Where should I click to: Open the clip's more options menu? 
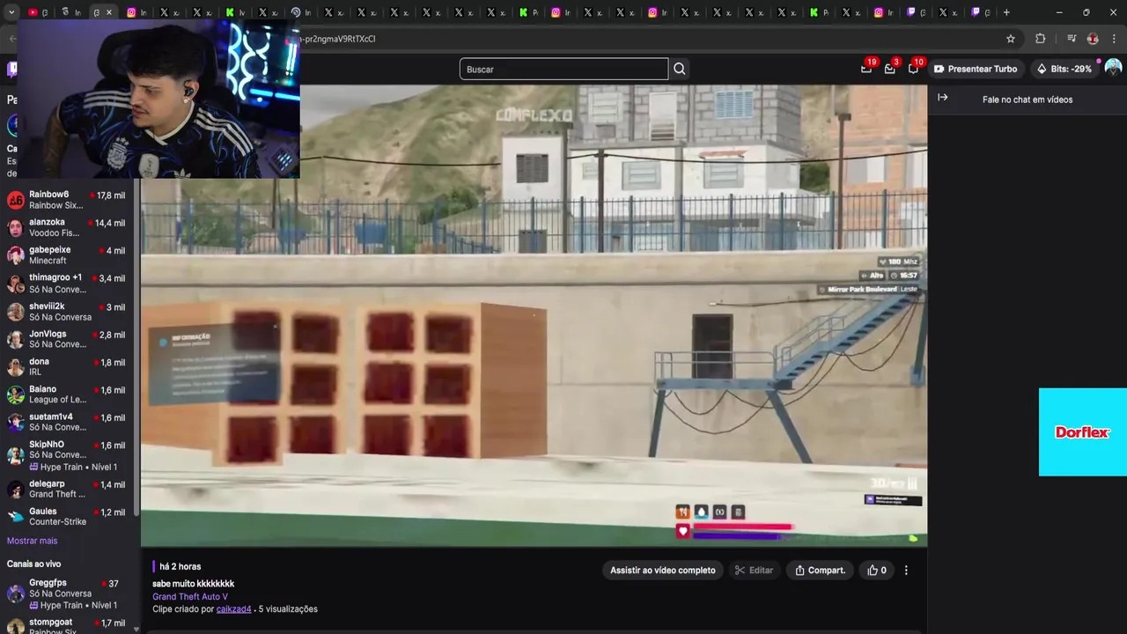coord(906,571)
